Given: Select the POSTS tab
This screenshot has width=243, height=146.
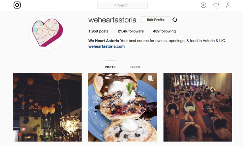Looking at the screenshot, I should (x=110, y=67).
